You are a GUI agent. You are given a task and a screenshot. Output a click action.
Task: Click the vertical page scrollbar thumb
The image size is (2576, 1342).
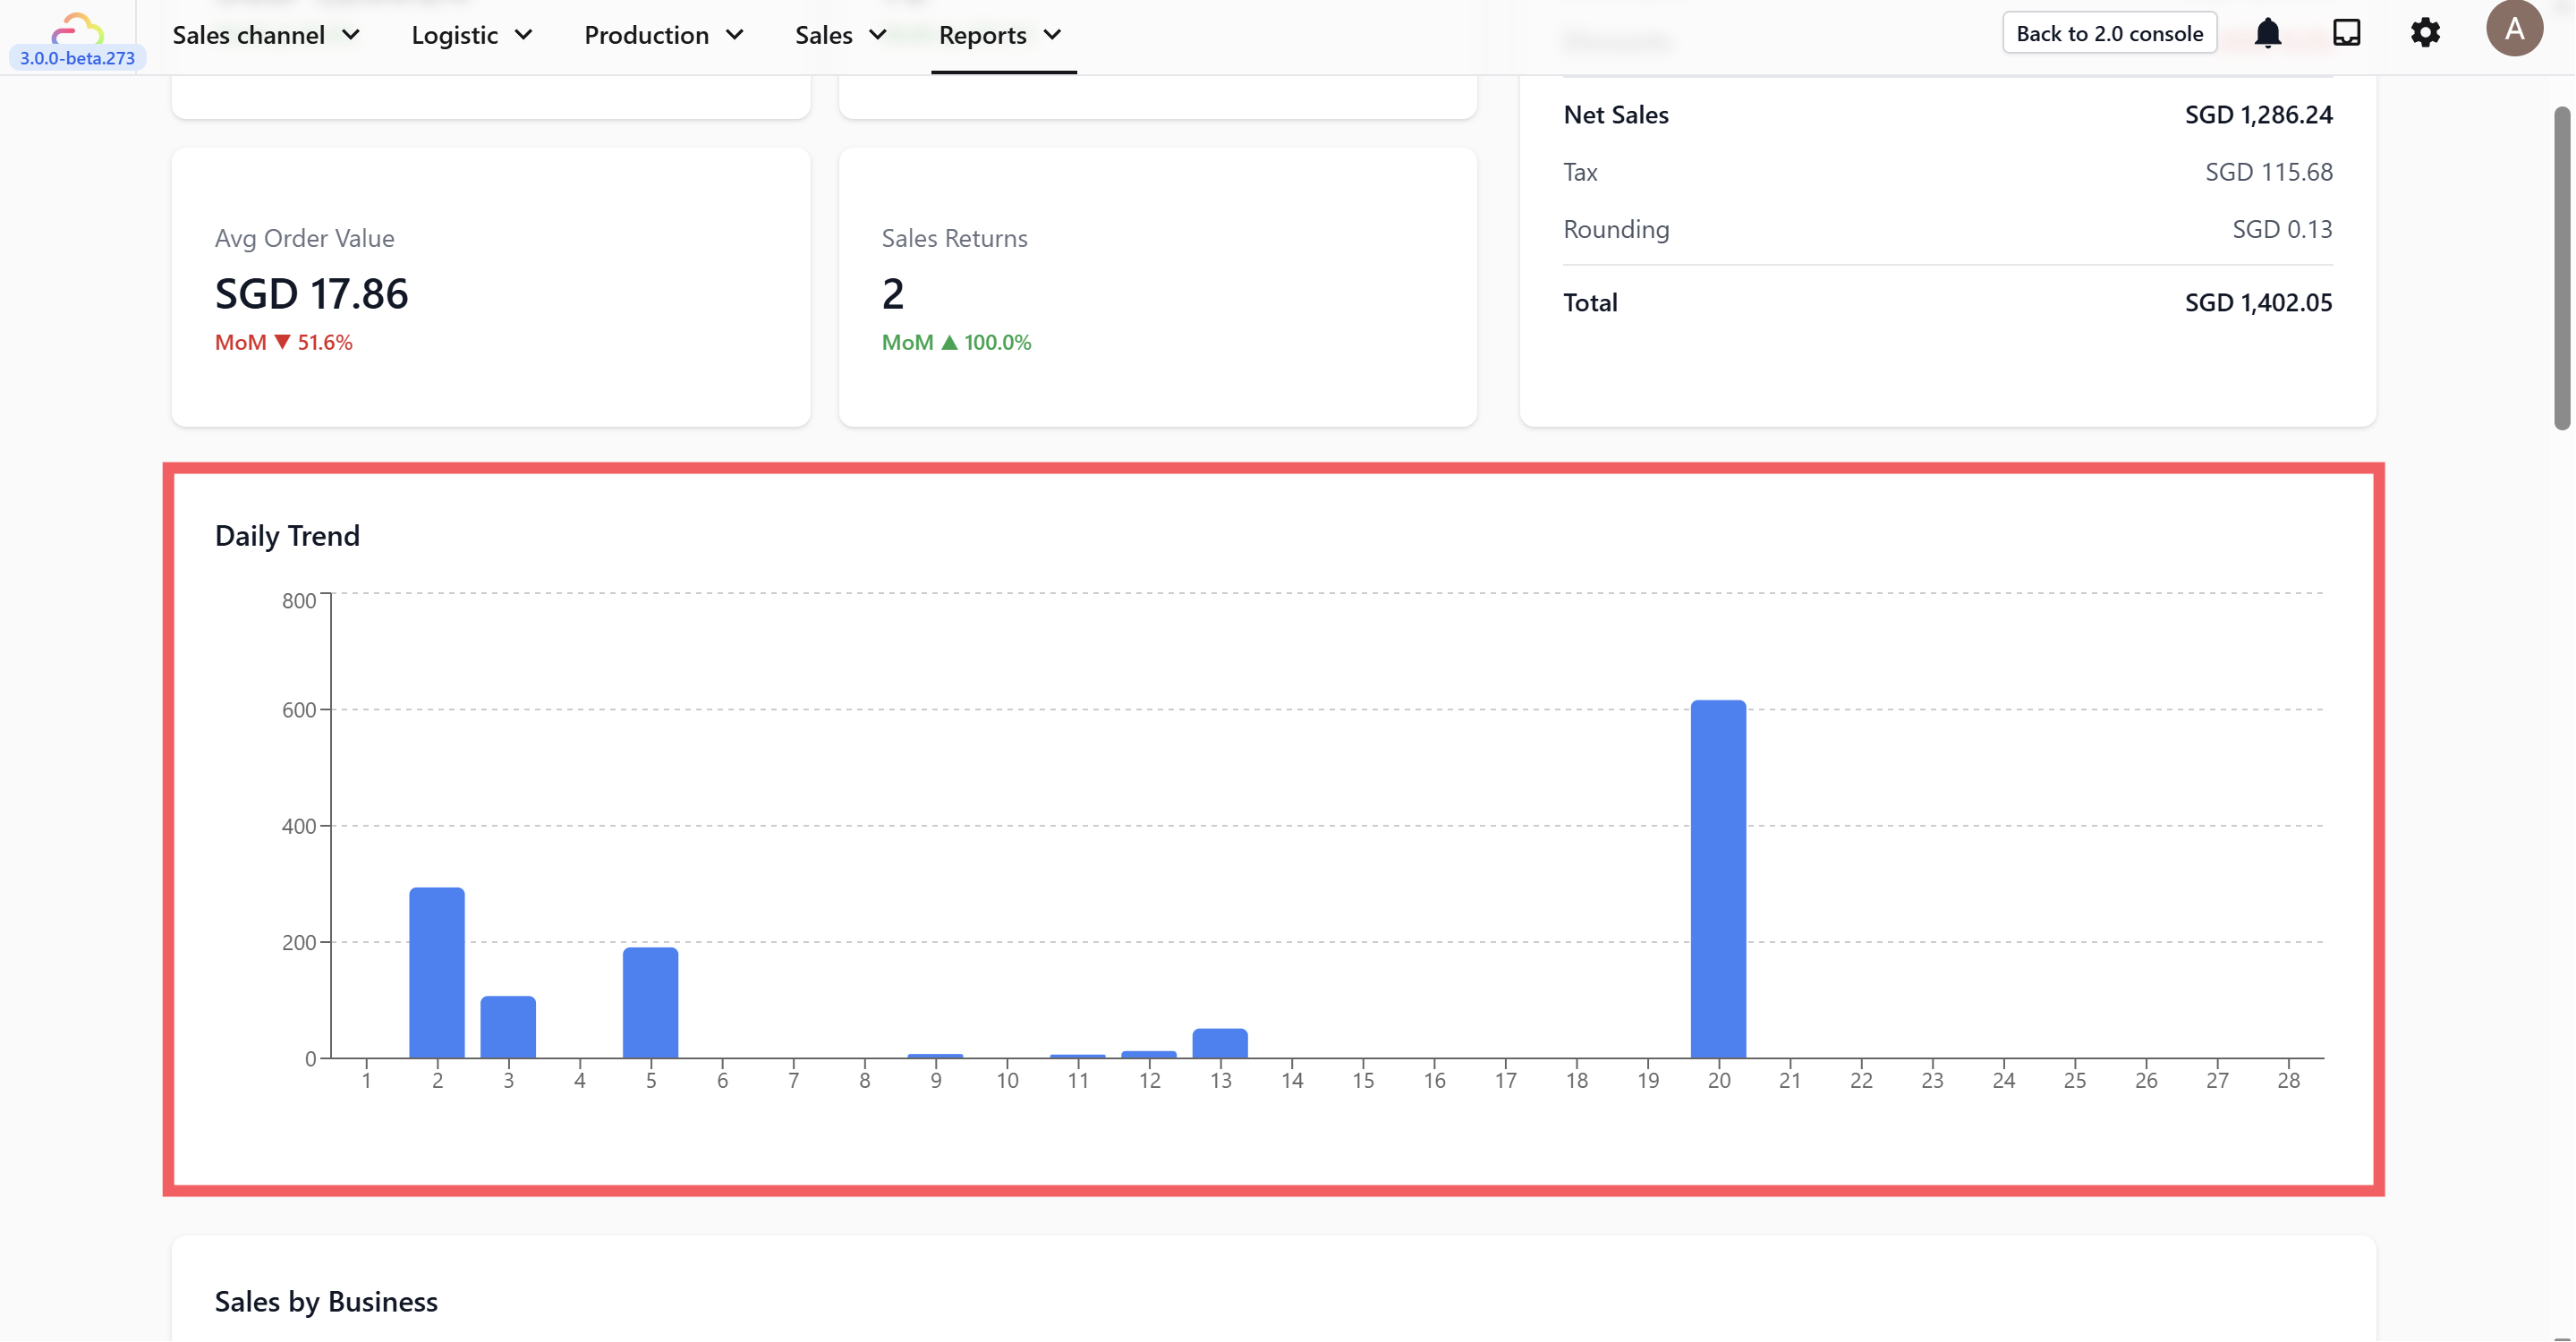coord(2562,268)
